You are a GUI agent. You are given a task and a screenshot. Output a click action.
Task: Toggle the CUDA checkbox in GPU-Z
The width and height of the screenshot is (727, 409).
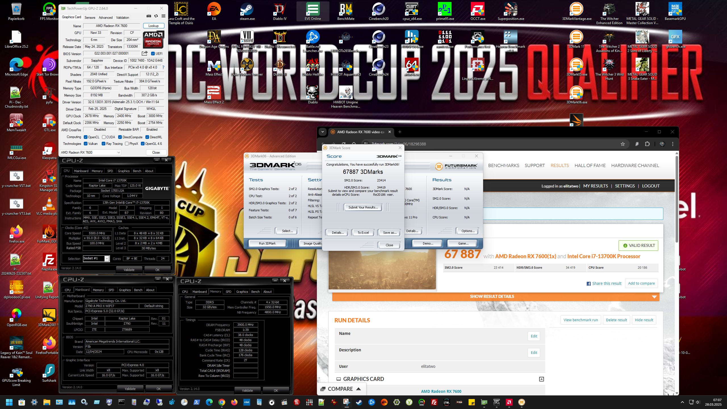pyautogui.click(x=104, y=137)
